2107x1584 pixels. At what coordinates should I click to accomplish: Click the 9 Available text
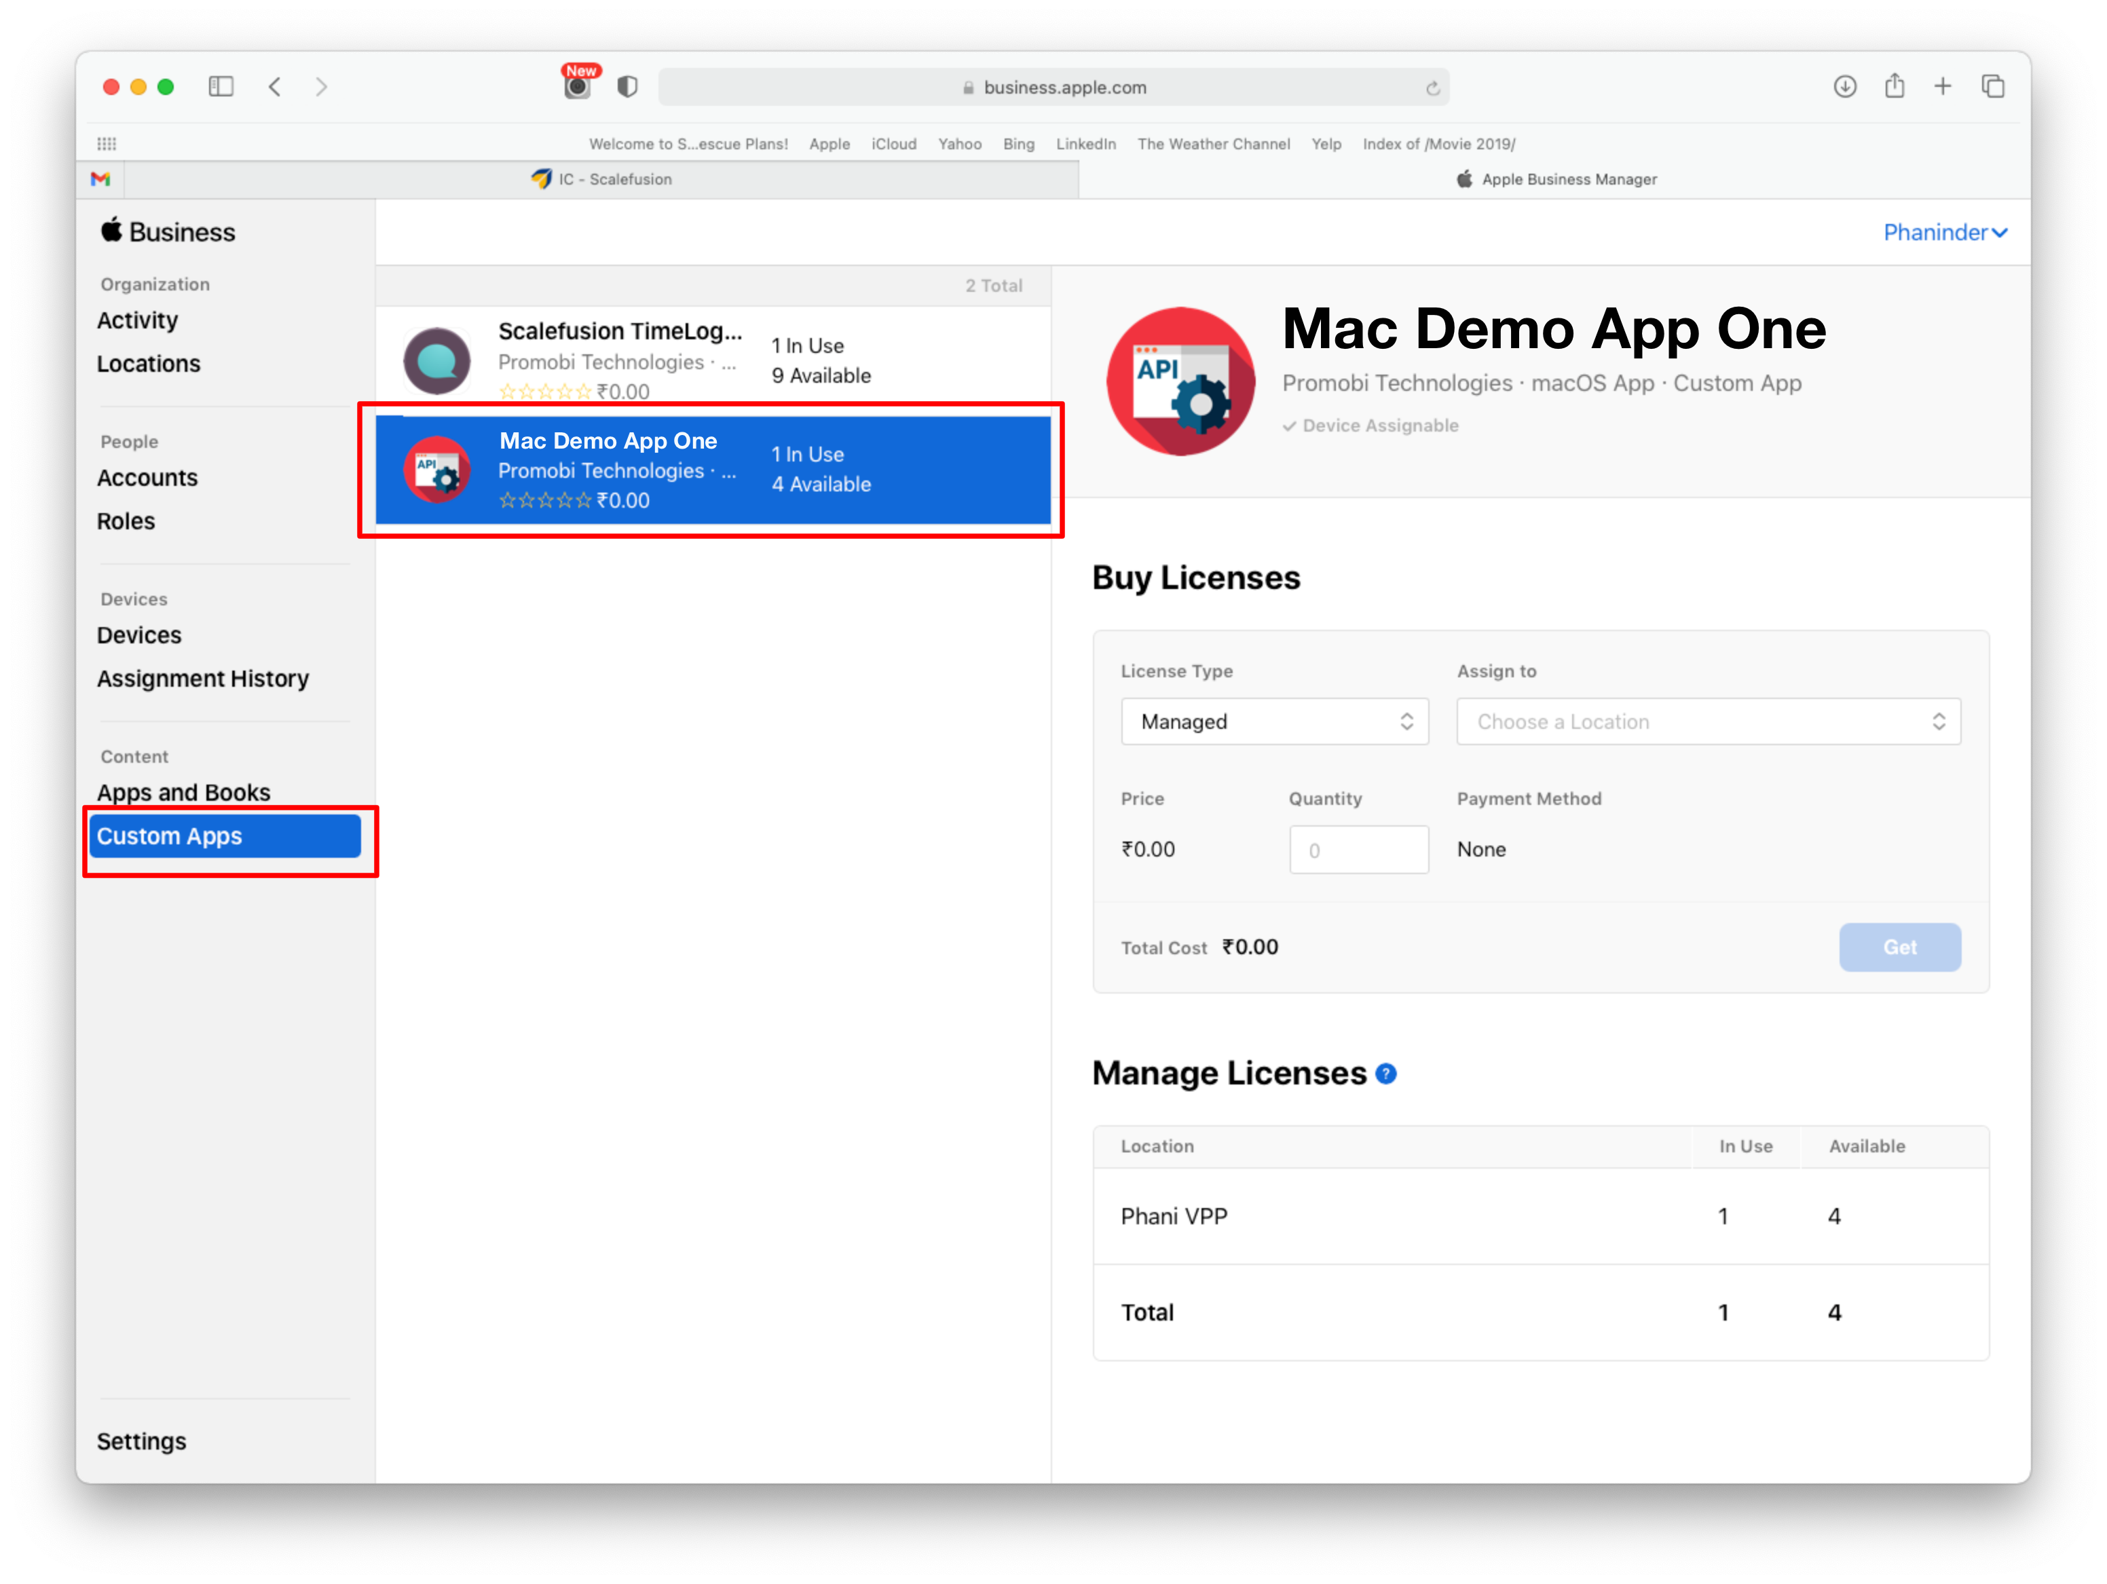point(820,375)
